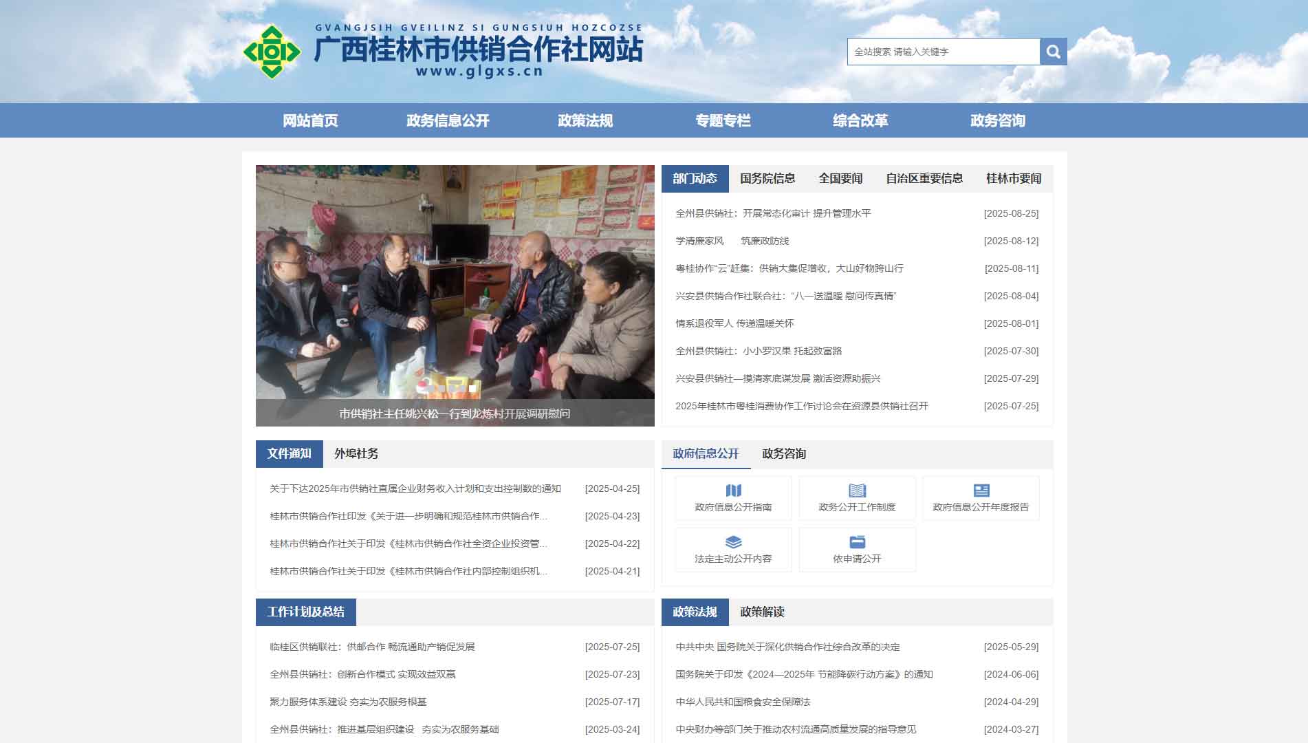Select 政务咨询 tab beside 政府信息公开

click(x=784, y=454)
